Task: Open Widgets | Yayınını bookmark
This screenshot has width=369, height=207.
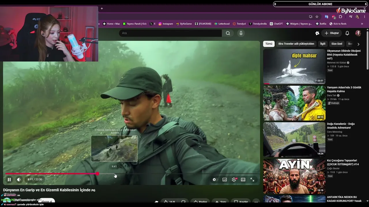Action: (299, 24)
